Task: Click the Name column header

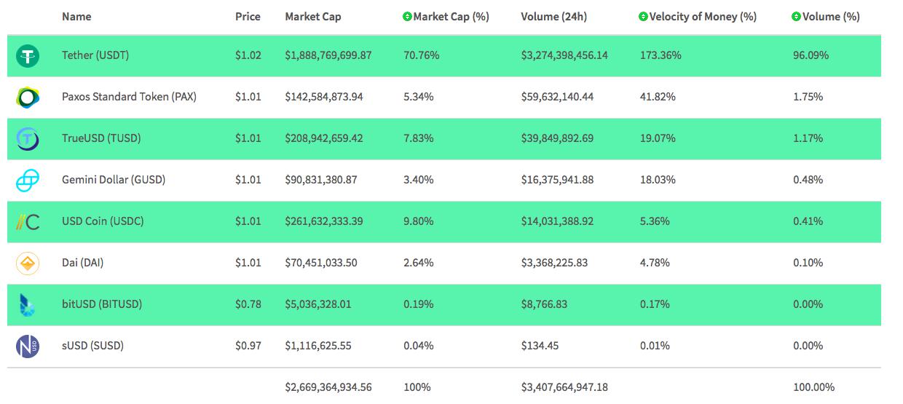Action: coord(76,17)
